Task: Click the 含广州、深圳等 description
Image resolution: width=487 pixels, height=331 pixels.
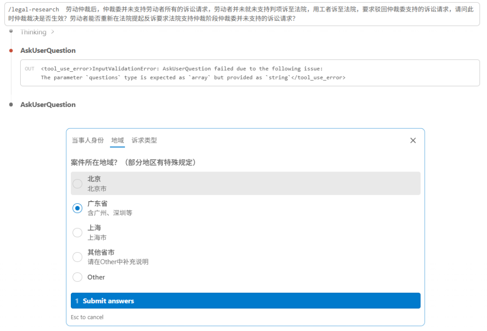Action: (110, 213)
